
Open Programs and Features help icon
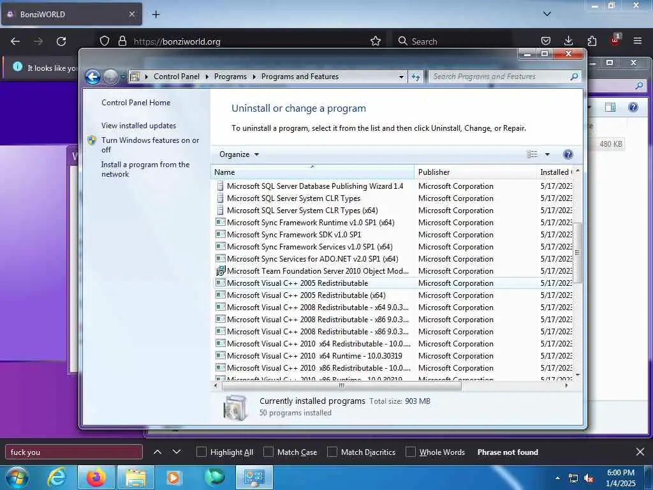click(x=568, y=154)
